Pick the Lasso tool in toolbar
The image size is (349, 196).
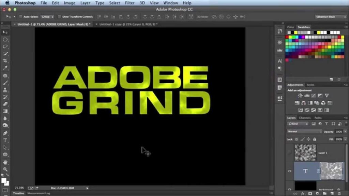coord(5,47)
